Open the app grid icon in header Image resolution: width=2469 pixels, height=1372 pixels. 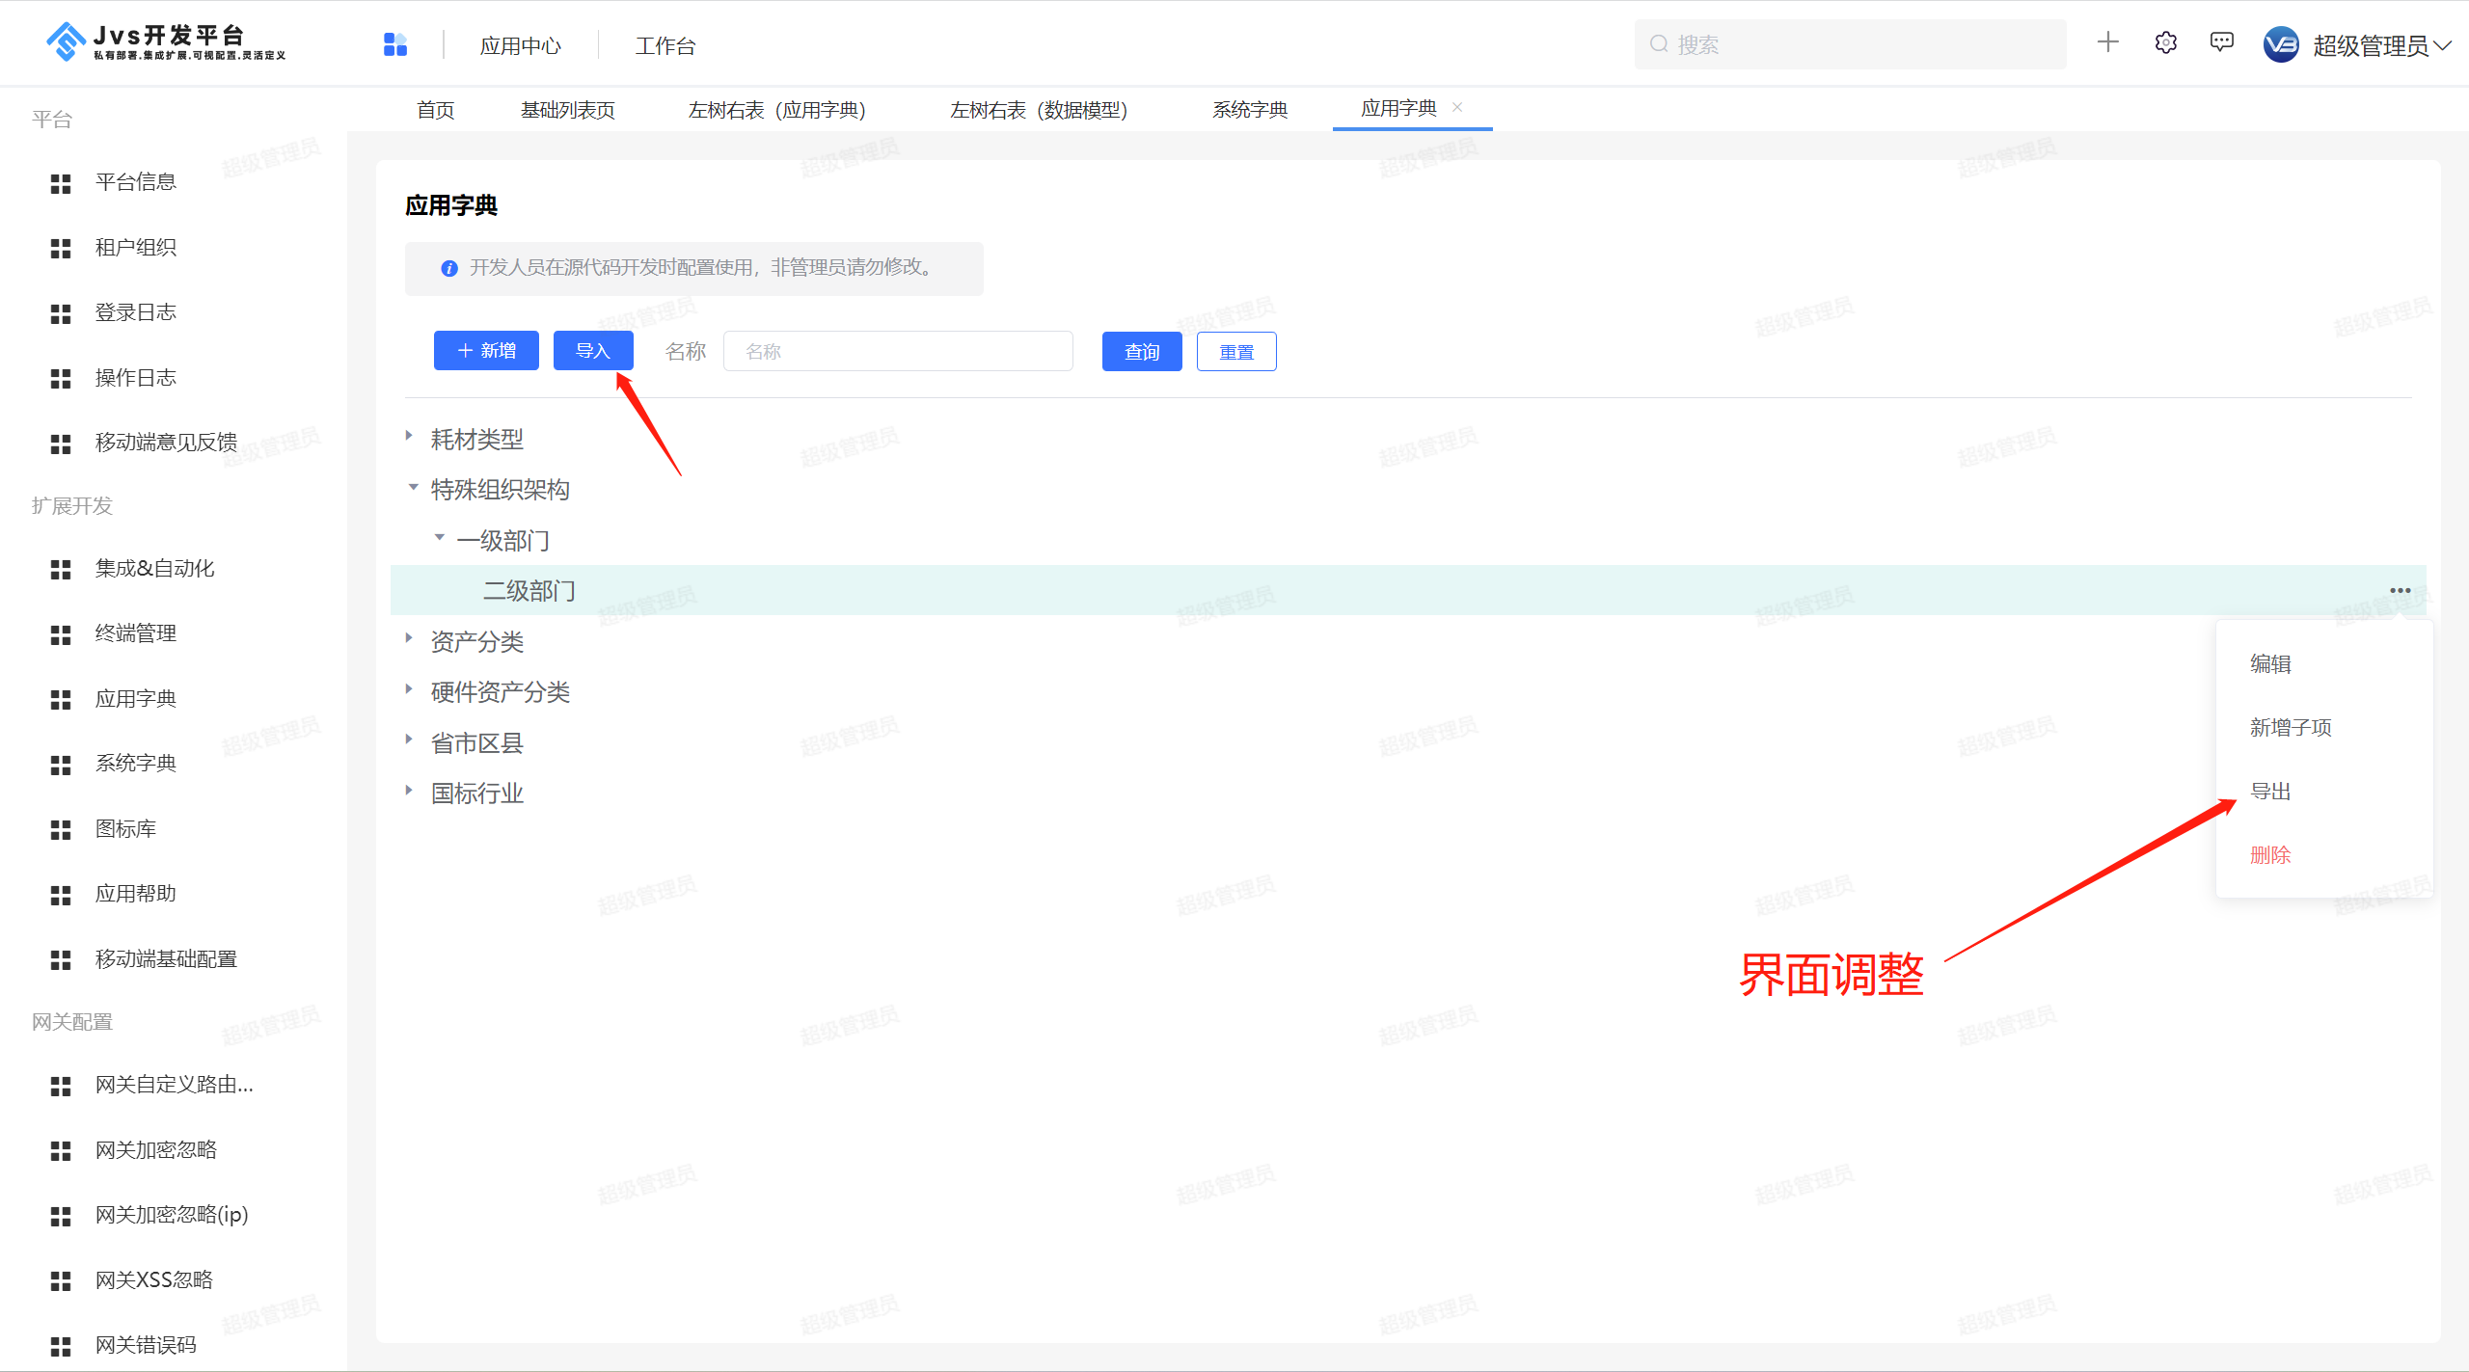[395, 44]
